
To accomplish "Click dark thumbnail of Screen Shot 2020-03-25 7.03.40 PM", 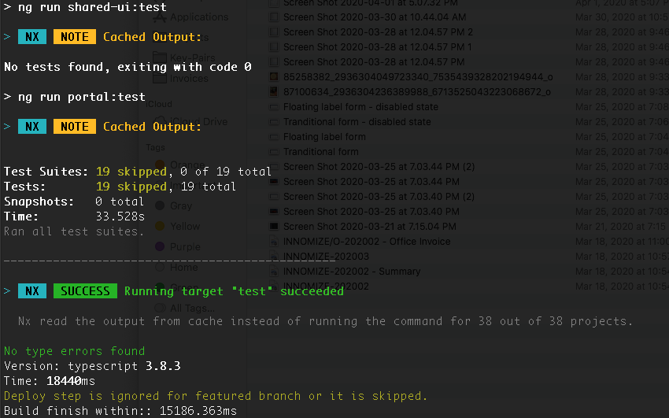I will coord(274,212).
